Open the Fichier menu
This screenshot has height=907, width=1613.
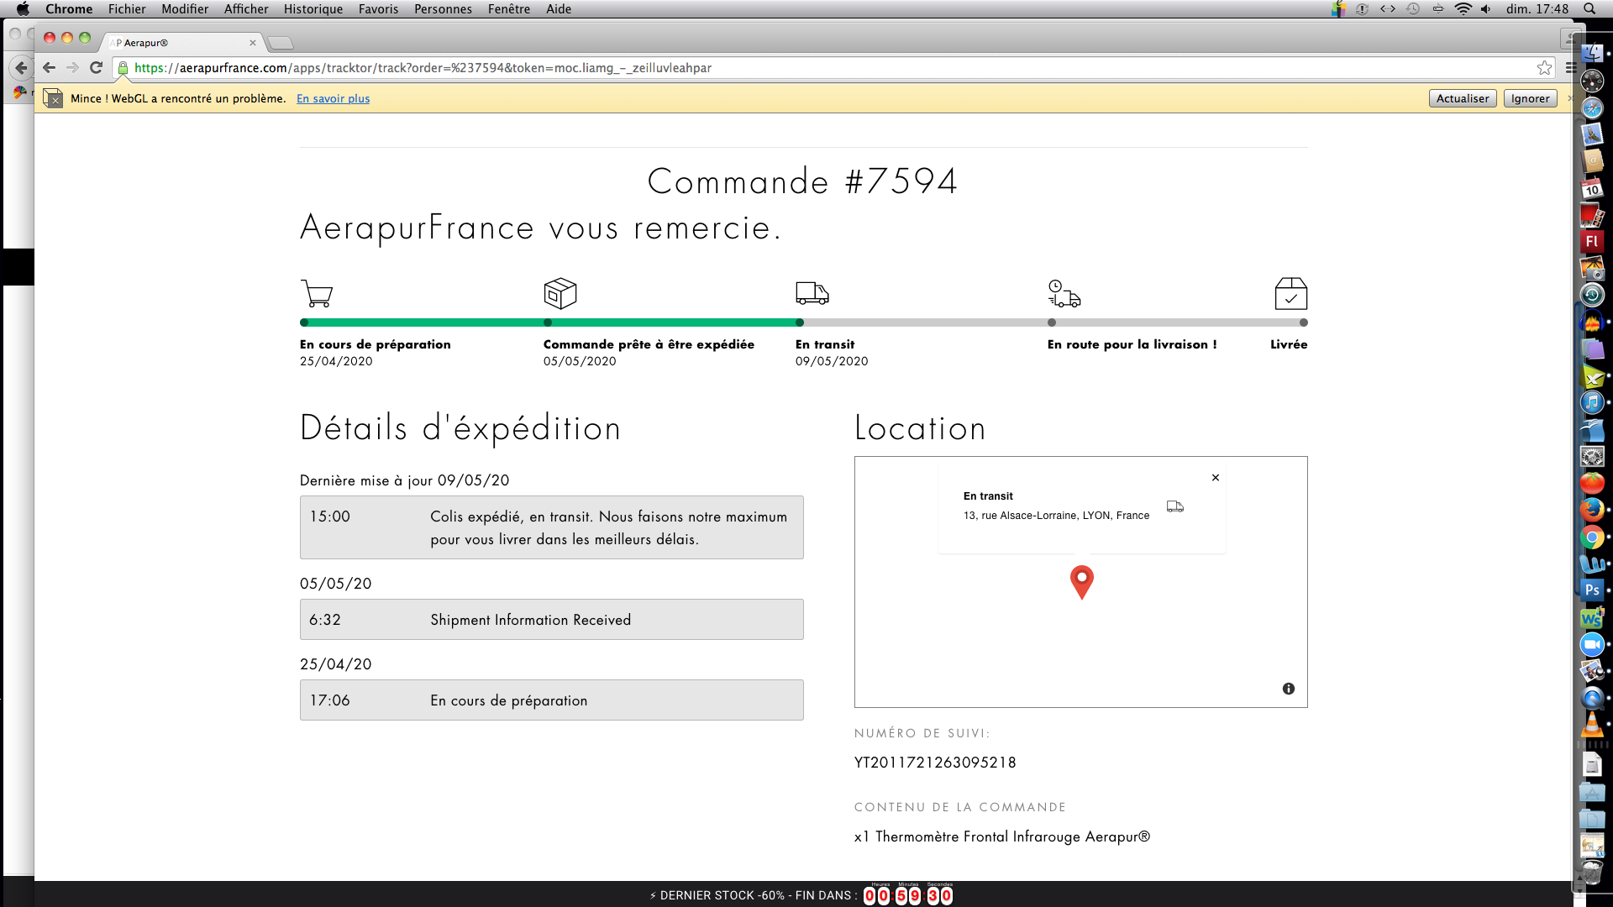click(x=127, y=9)
